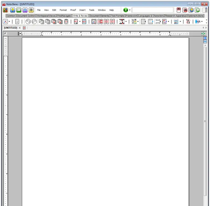Click into the empty command input box
210x206 pixels.
(x=153, y=10)
